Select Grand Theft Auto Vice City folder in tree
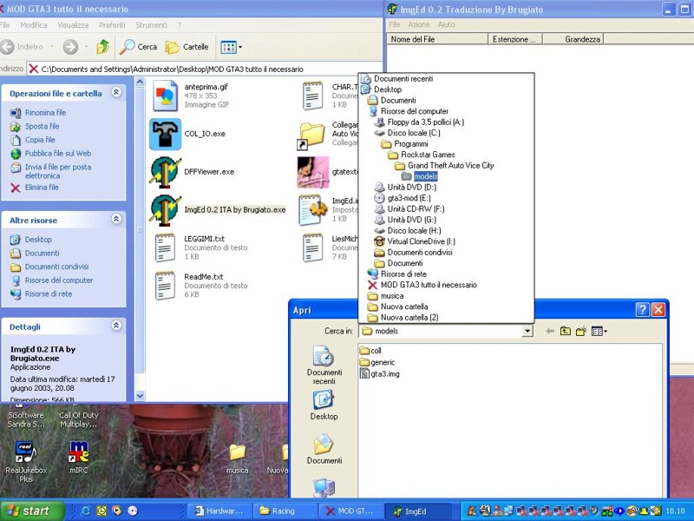 450,166
